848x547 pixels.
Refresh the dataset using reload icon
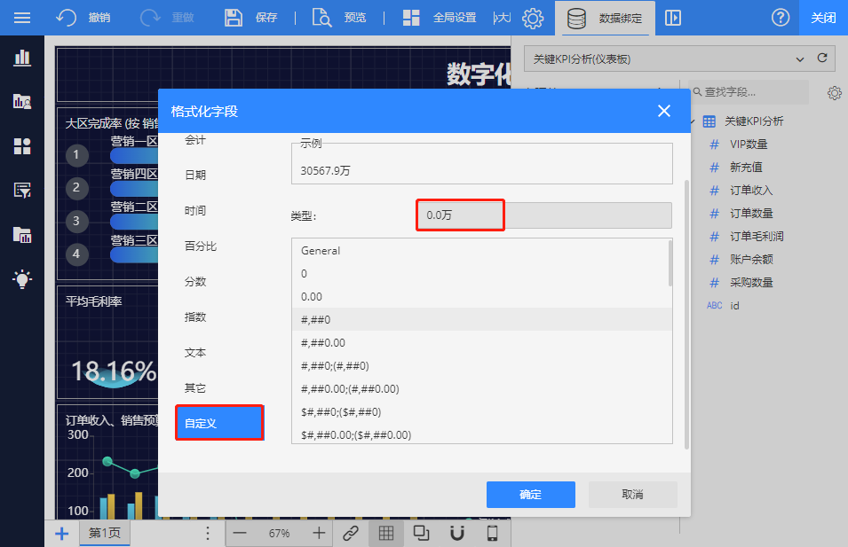coord(822,59)
